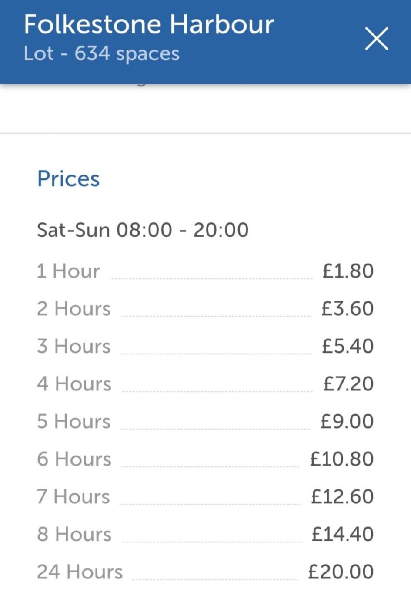Select the 7 Hours label
Viewport: 411px width, 608px height.
pyautogui.click(x=74, y=497)
